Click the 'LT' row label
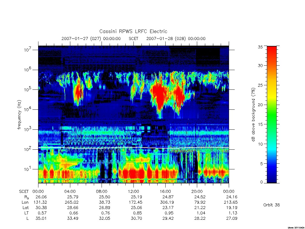 coord(27,213)
